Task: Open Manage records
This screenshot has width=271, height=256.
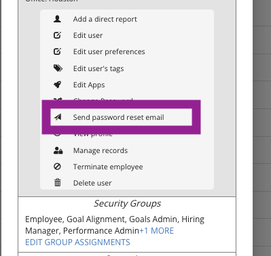Action: (x=101, y=150)
